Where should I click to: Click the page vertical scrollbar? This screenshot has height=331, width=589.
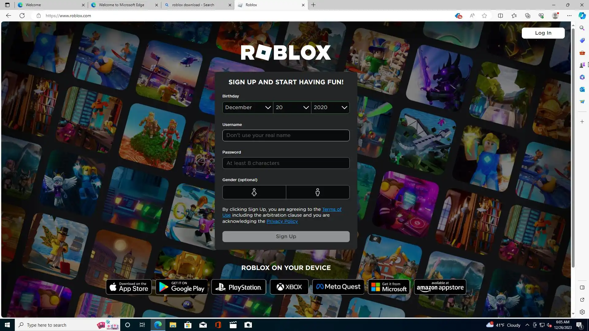(573, 147)
